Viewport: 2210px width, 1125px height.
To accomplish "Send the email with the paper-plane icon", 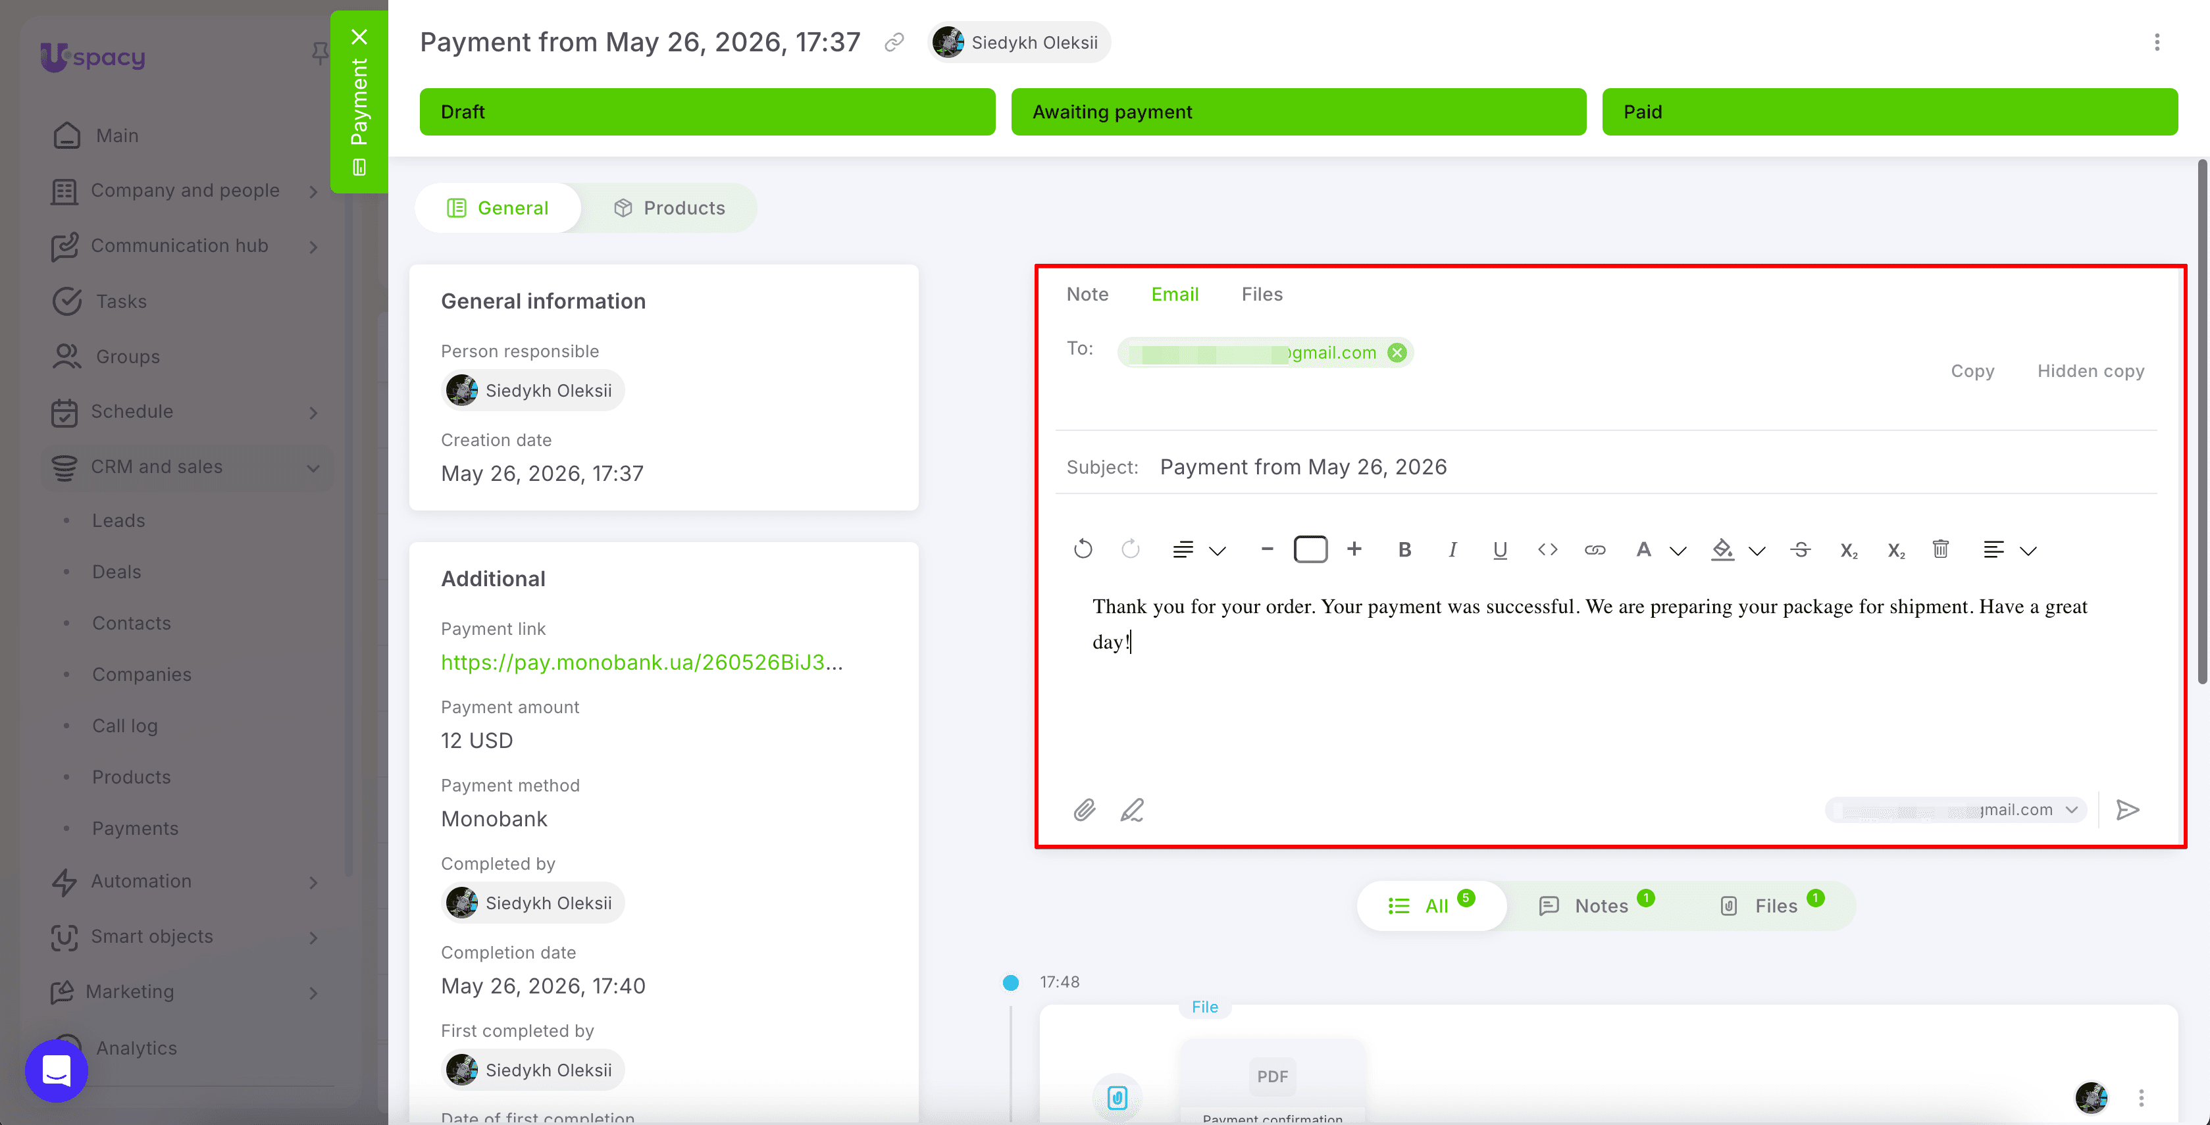I will pos(2128,809).
